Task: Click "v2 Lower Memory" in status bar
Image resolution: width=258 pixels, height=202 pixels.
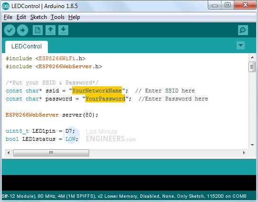Action: [118, 196]
